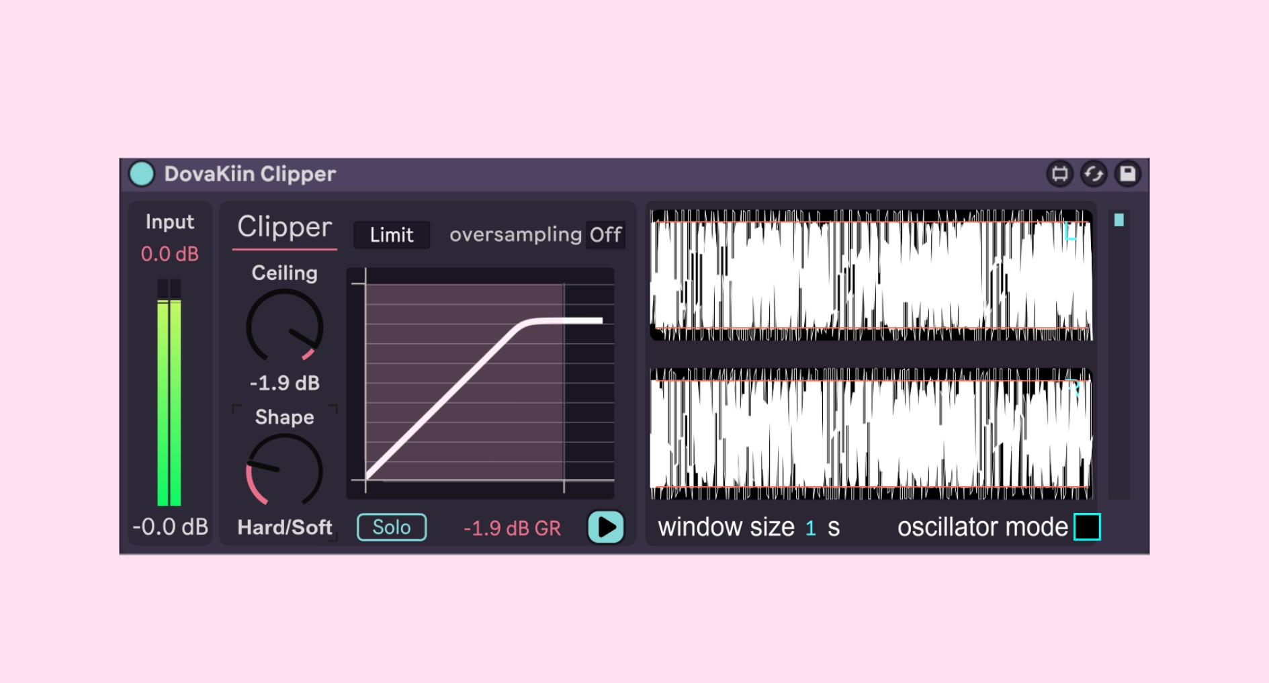Click the window size value field
The height and width of the screenshot is (683, 1269).
(811, 528)
